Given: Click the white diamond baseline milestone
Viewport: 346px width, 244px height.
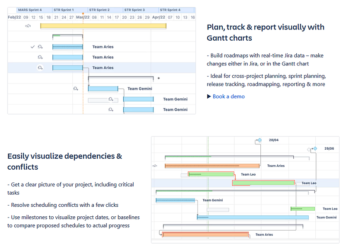Looking at the screenshot, I should (x=309, y=150).
